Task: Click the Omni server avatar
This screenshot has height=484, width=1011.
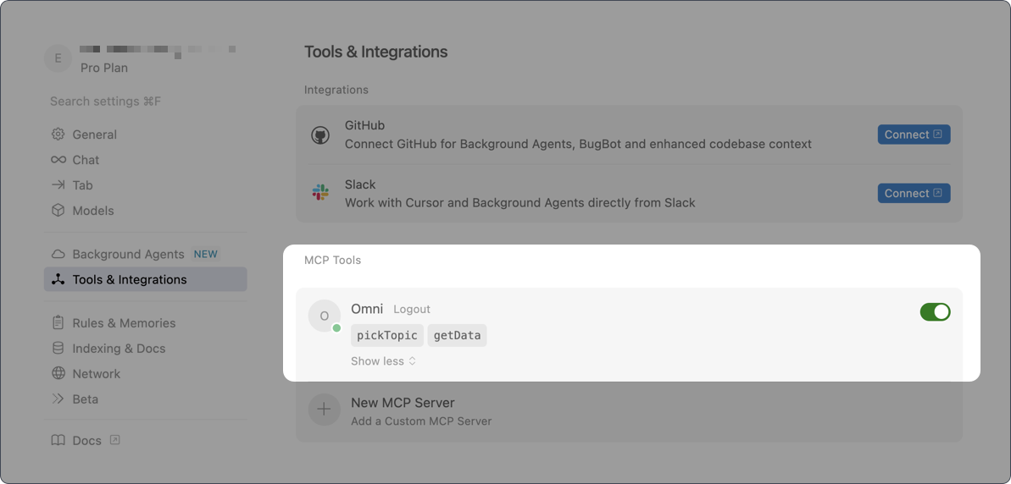Action: [x=324, y=316]
